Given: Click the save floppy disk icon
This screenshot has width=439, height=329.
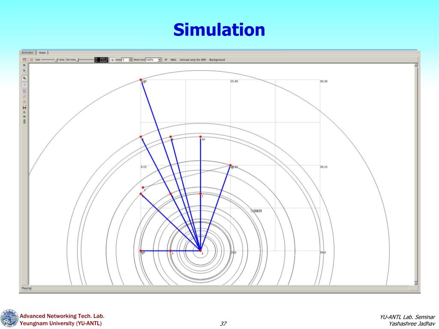Looking at the screenshot, I should tap(24, 107).
